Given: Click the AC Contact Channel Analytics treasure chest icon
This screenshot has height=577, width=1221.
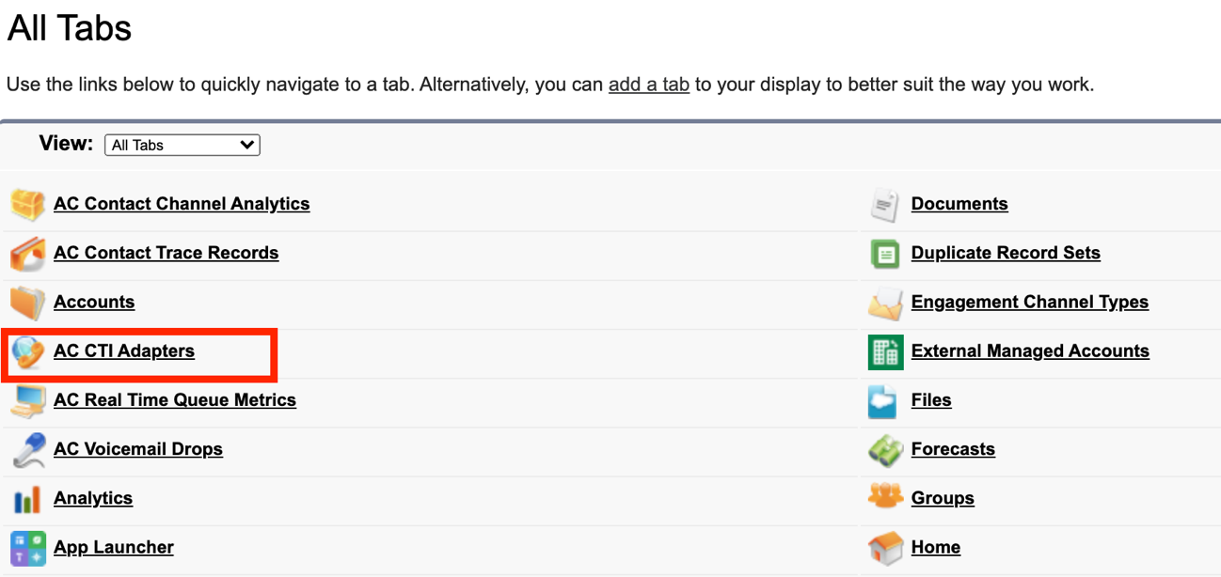Looking at the screenshot, I should point(28,204).
